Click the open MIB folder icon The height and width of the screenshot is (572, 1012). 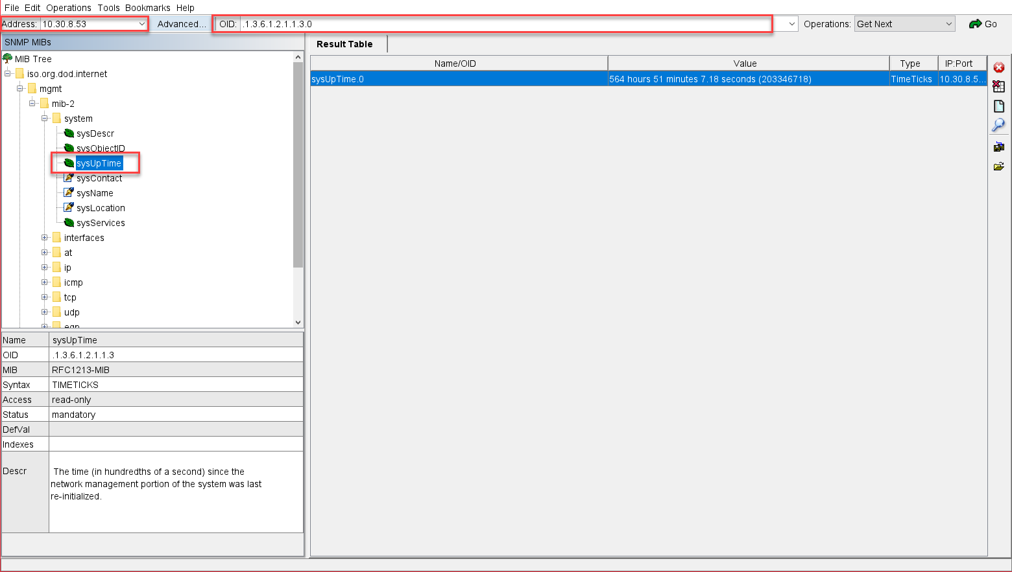pyautogui.click(x=999, y=166)
